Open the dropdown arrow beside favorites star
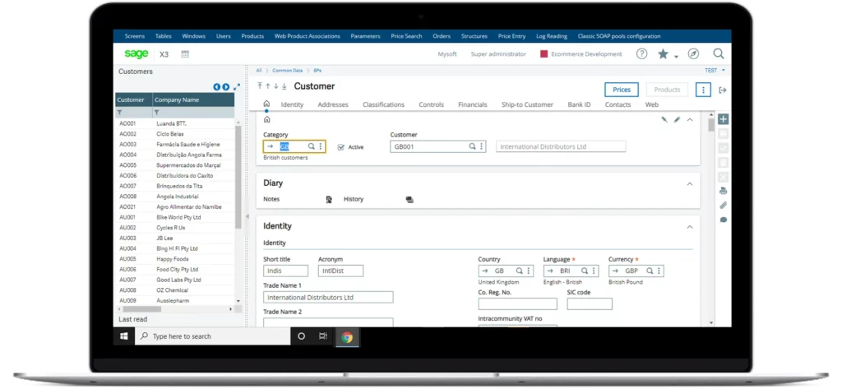Screen dimensions: 842x389 [676, 56]
